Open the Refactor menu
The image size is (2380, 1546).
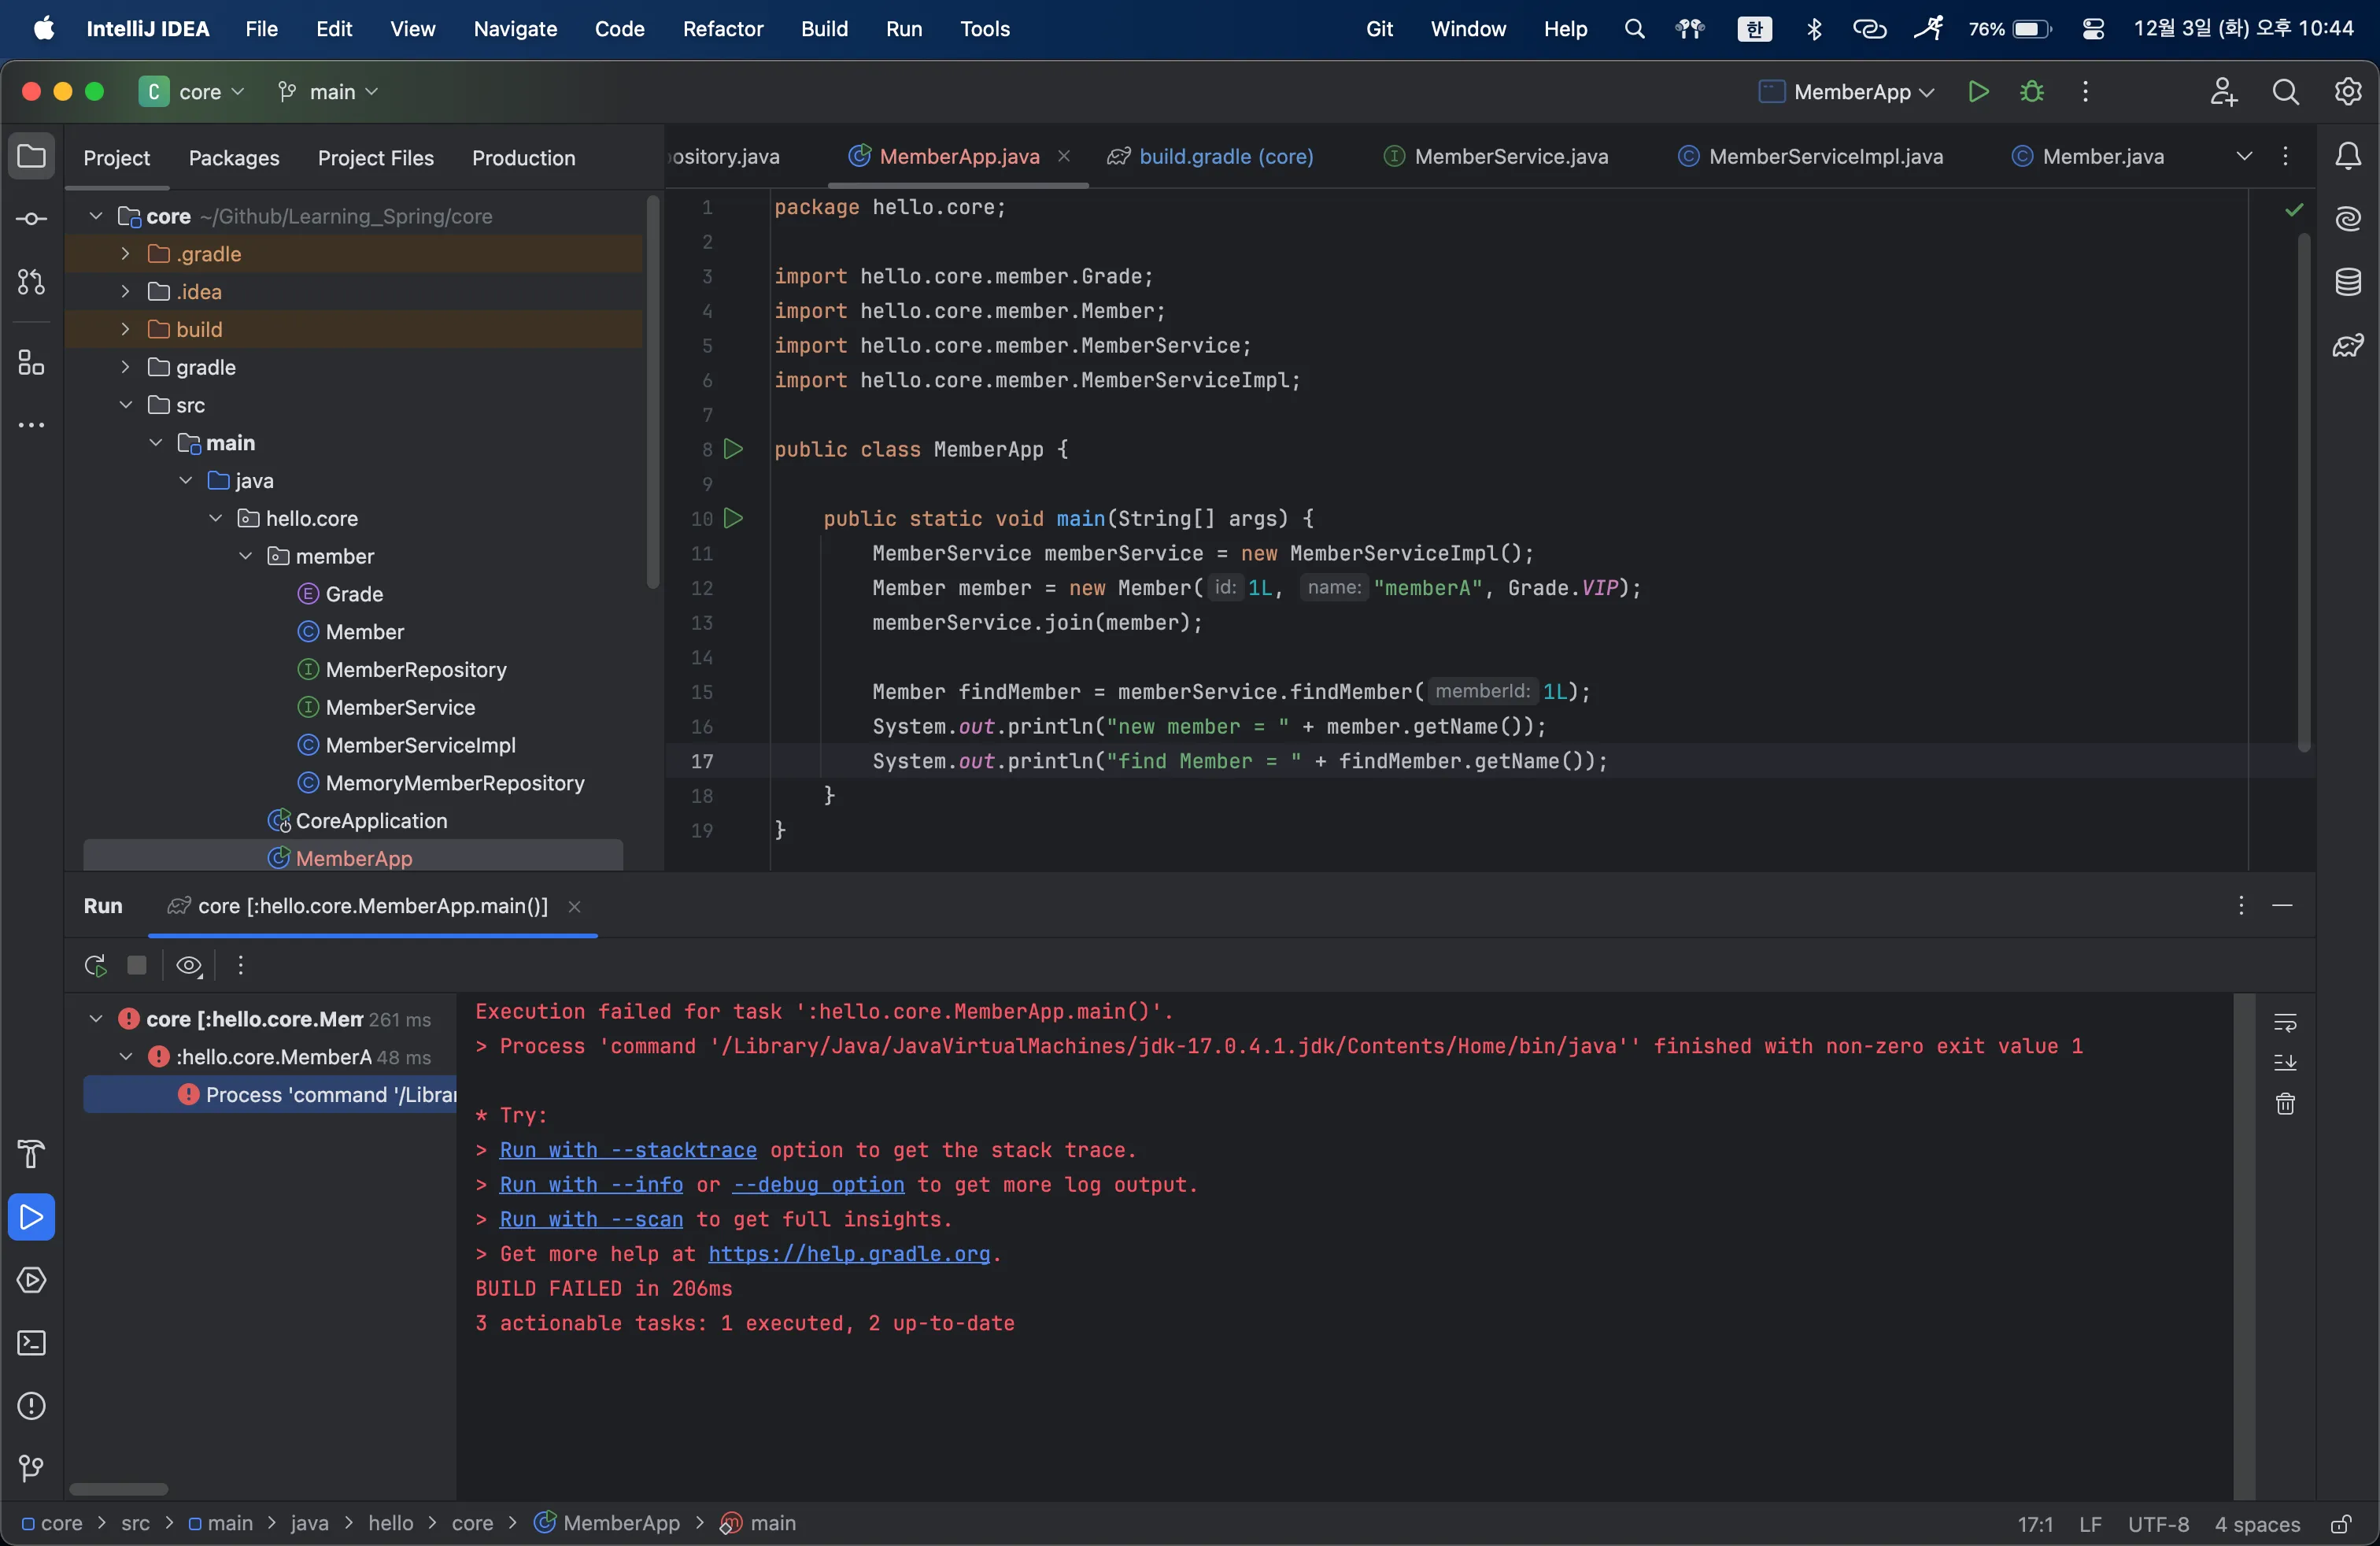(722, 29)
